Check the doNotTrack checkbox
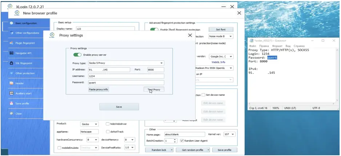This screenshot has height=156, width=341. (108, 132)
